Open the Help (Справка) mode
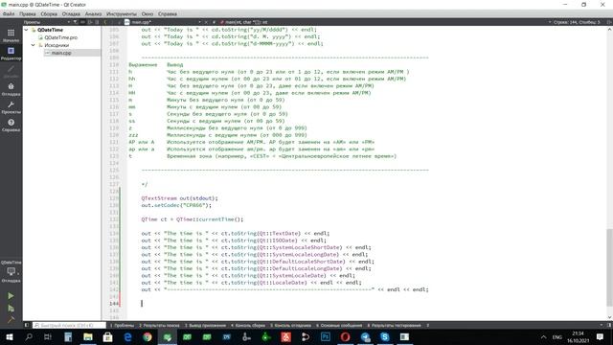 tap(11, 126)
